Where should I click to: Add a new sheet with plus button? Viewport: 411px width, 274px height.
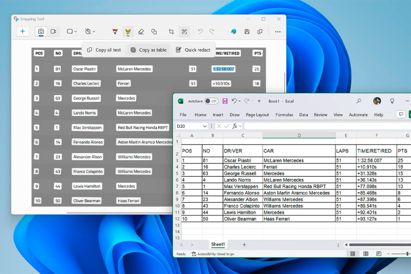[244, 245]
